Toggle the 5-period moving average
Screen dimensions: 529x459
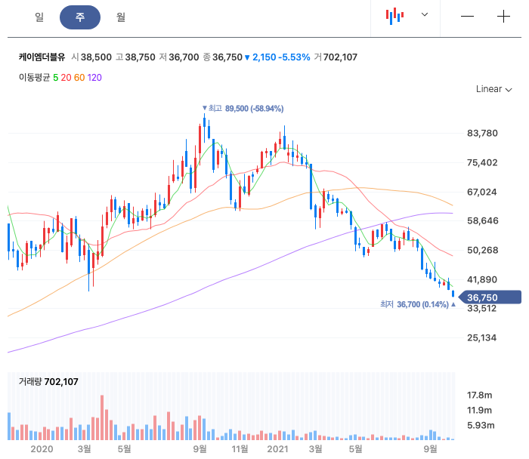coord(56,78)
